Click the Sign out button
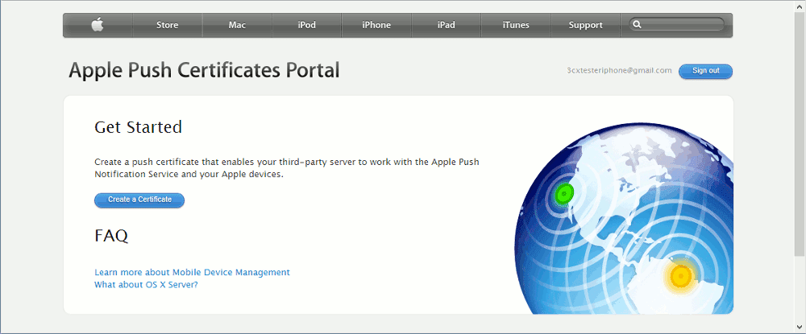The height and width of the screenshot is (334, 806). point(705,72)
